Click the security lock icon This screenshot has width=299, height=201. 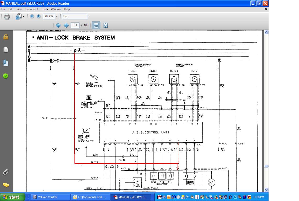(x=6, y=37)
